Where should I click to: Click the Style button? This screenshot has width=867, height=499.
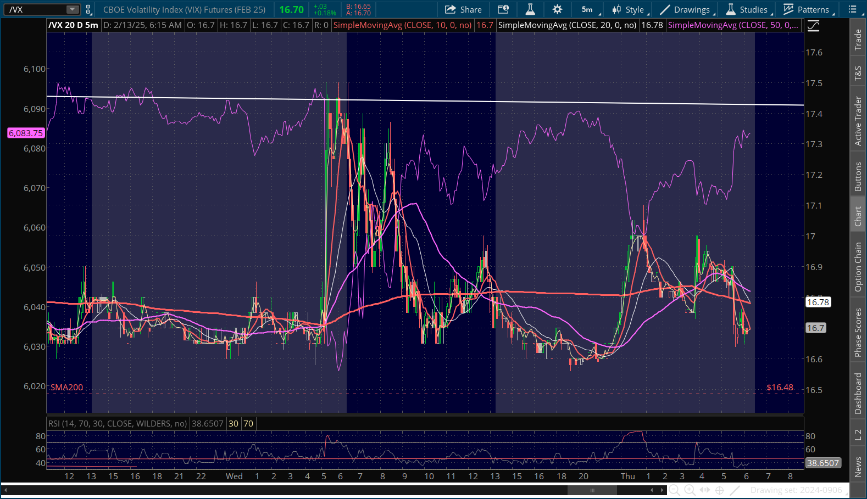click(x=630, y=9)
